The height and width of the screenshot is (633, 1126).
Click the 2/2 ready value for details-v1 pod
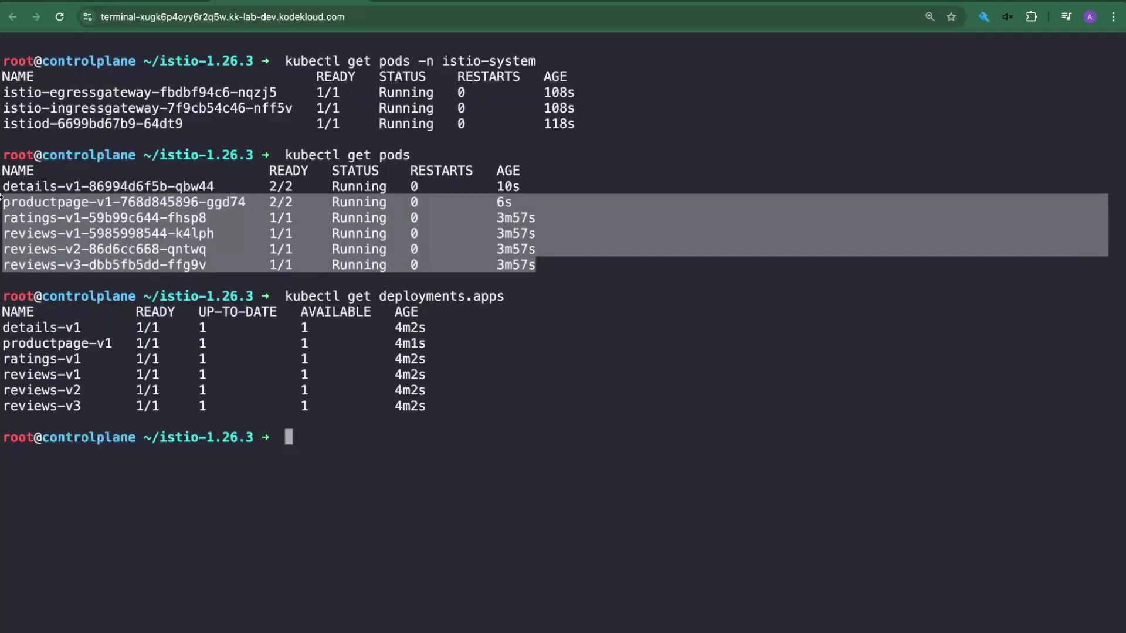coord(280,186)
